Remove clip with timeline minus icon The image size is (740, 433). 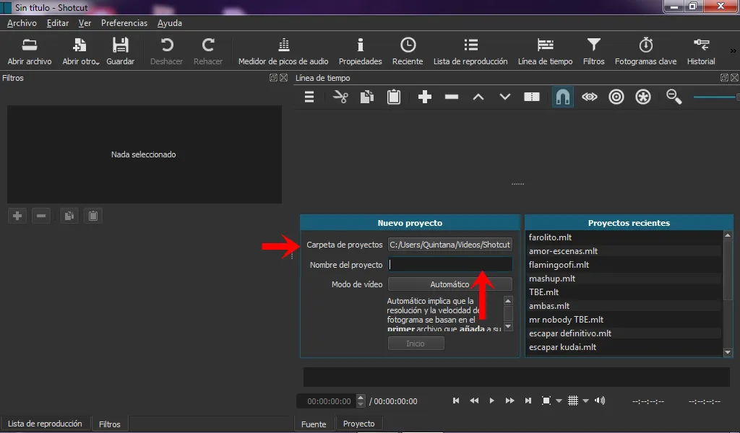[452, 97]
